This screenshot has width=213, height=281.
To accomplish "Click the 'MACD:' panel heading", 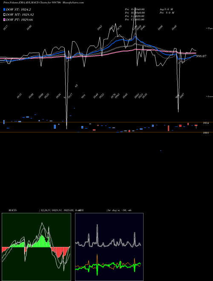I will pyautogui.click(x=13, y=210).
